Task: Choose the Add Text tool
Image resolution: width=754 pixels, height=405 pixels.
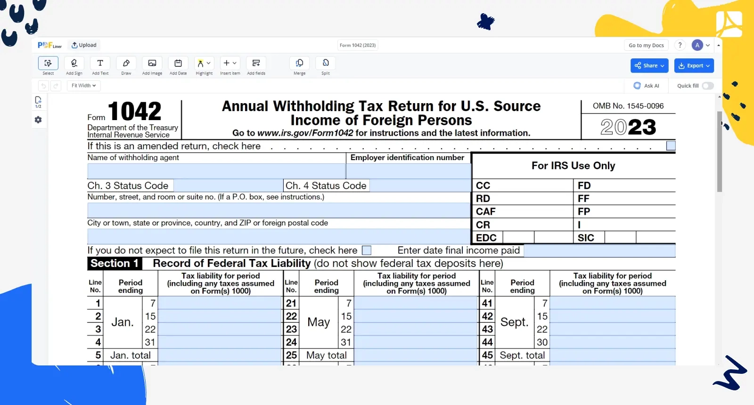Action: point(100,63)
